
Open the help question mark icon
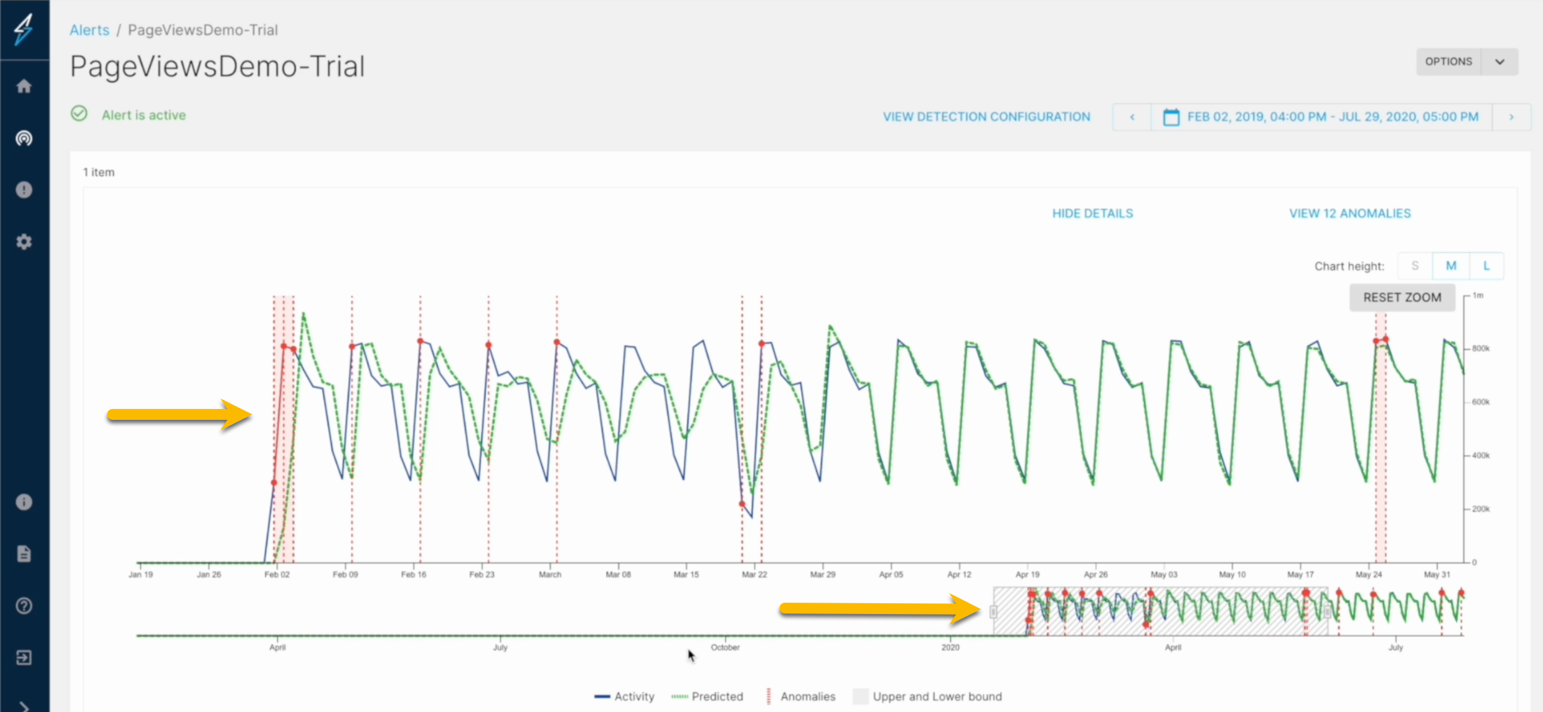point(24,606)
